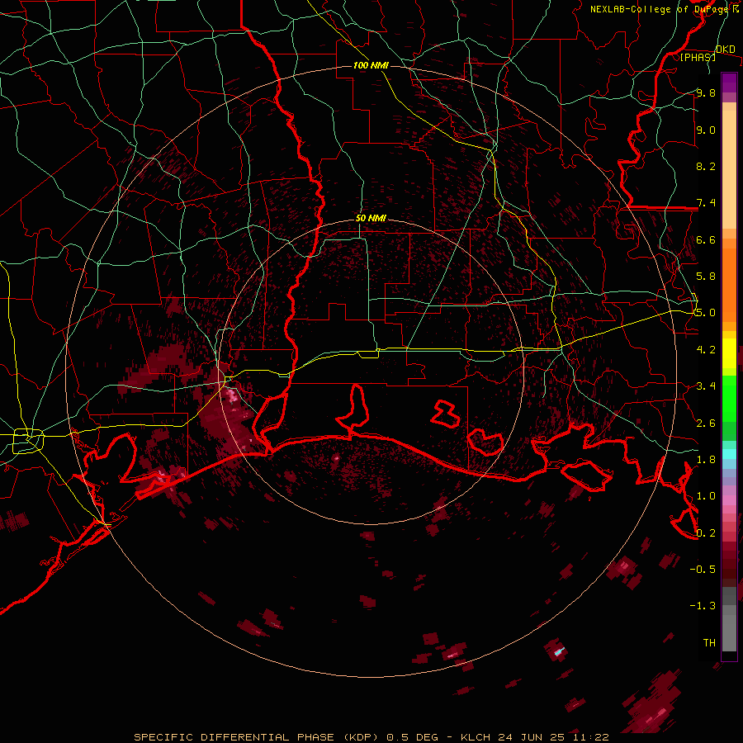743x743 pixels.
Task: Click the 7.4 value on color scale
Action: click(x=706, y=203)
